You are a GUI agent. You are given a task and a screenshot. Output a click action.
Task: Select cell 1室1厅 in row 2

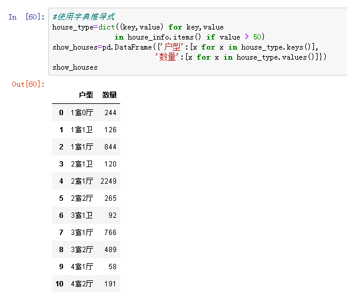[82, 147]
